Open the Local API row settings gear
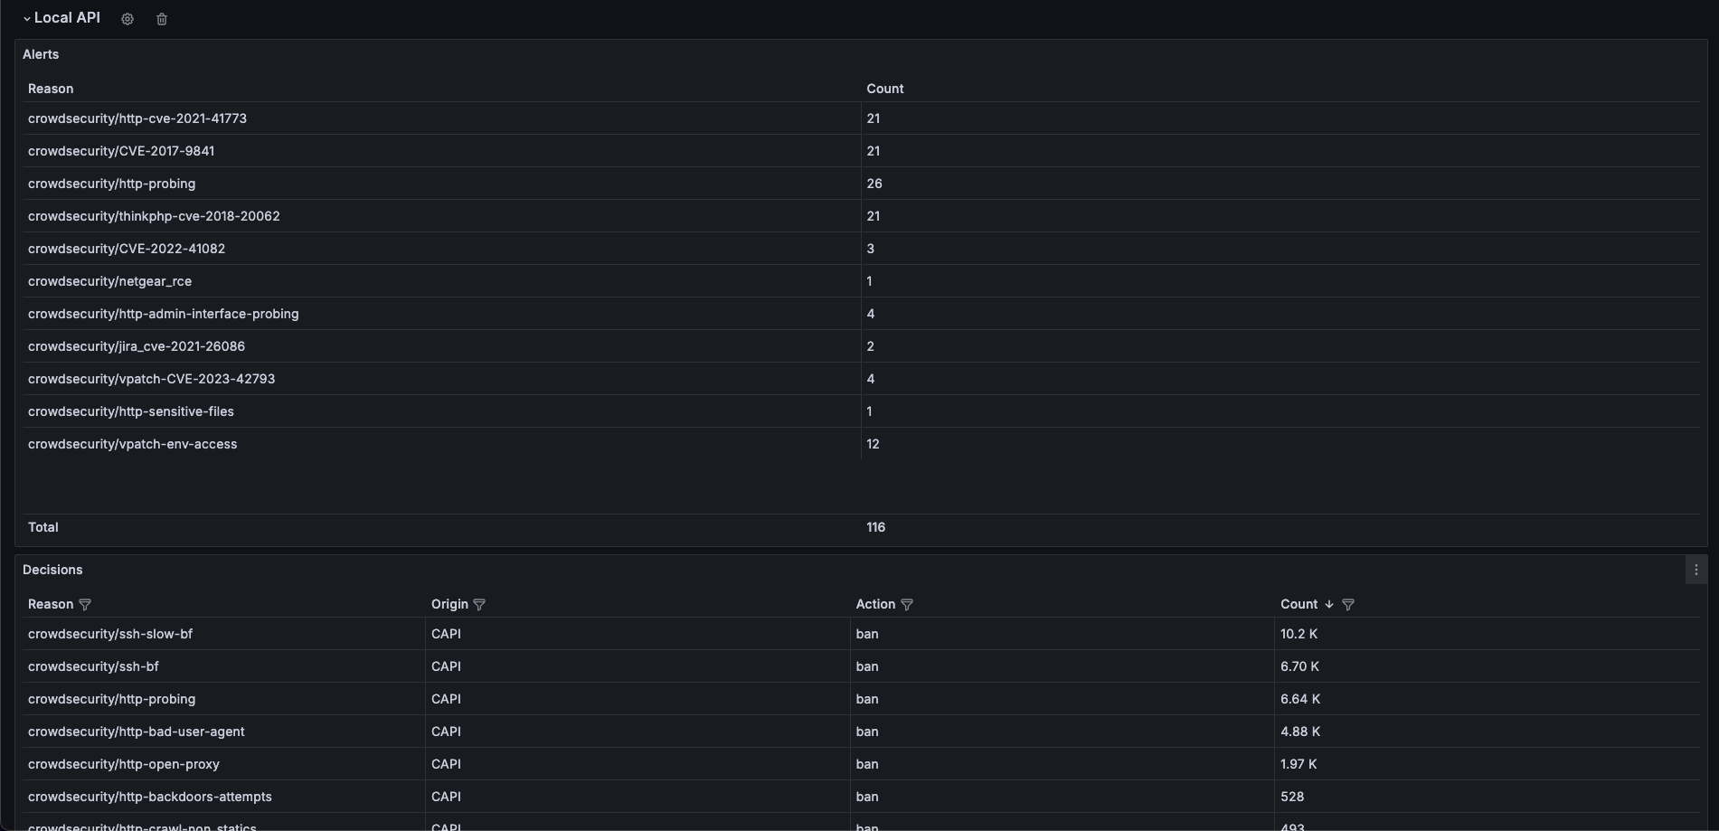The image size is (1719, 831). pos(128,19)
